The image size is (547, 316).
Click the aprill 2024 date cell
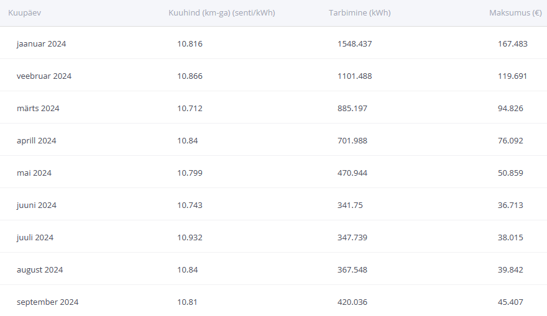pos(37,141)
